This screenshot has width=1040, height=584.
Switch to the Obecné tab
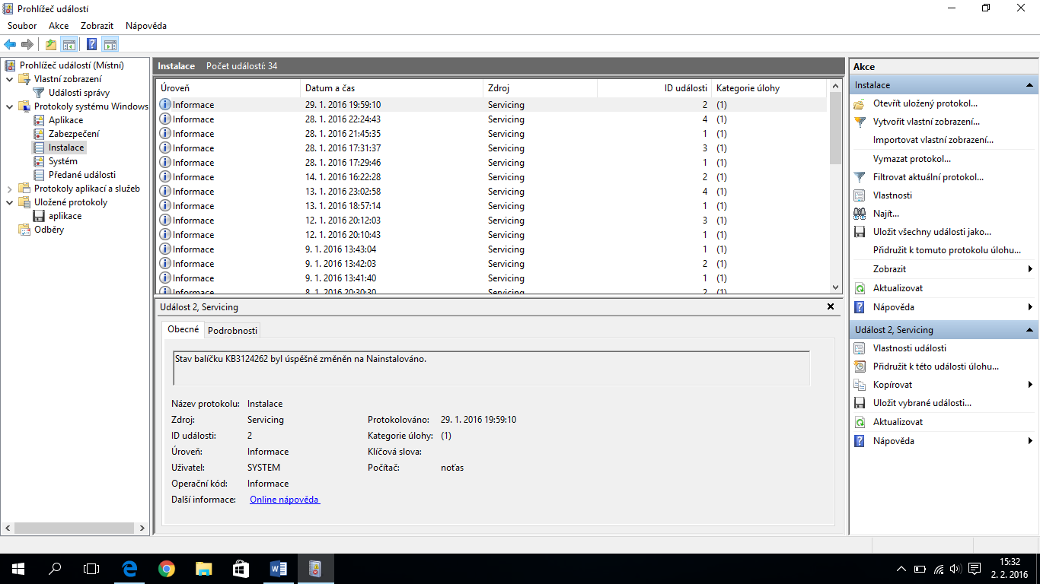point(183,329)
